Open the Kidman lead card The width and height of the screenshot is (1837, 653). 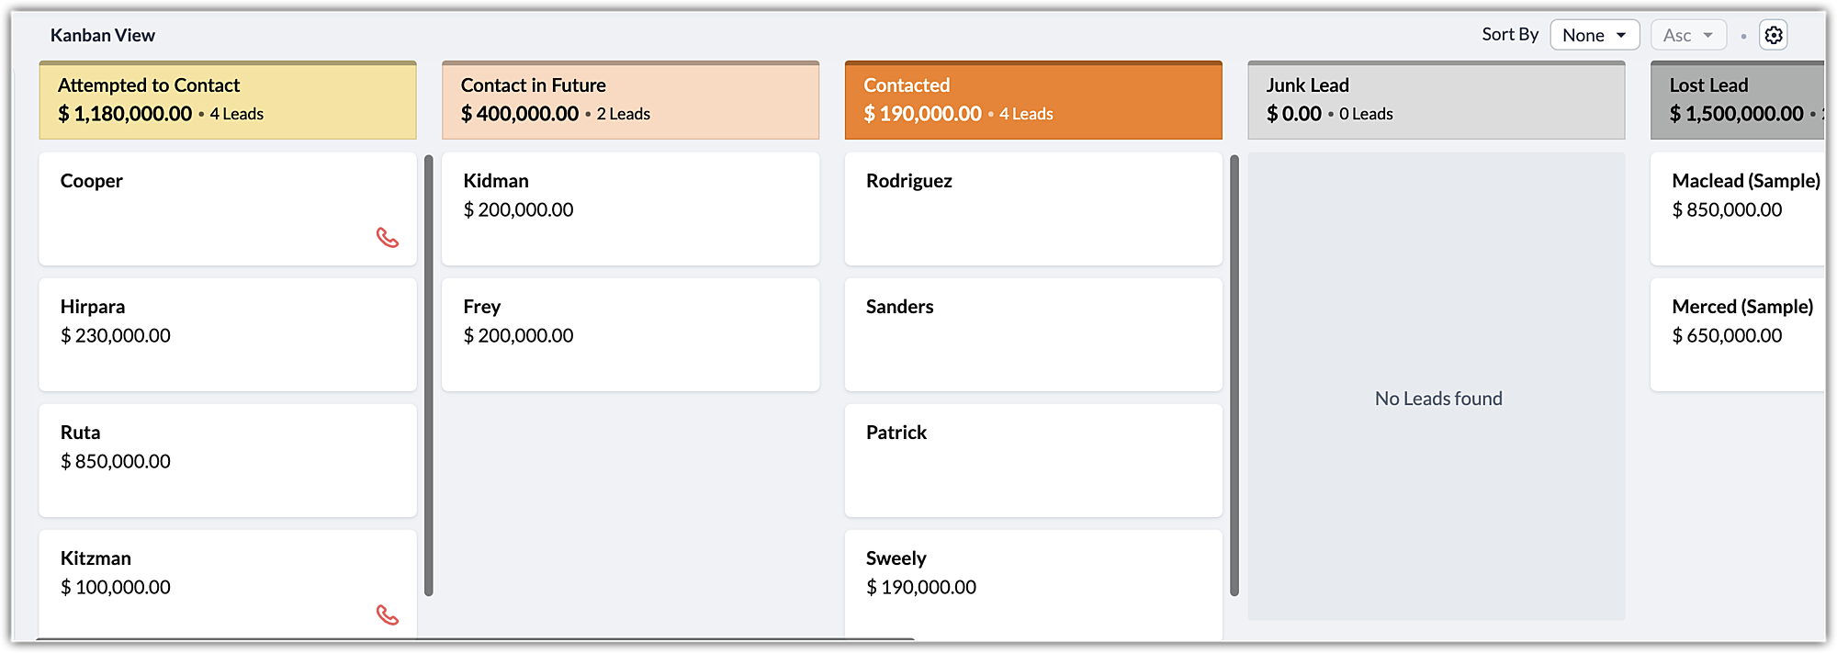(630, 208)
